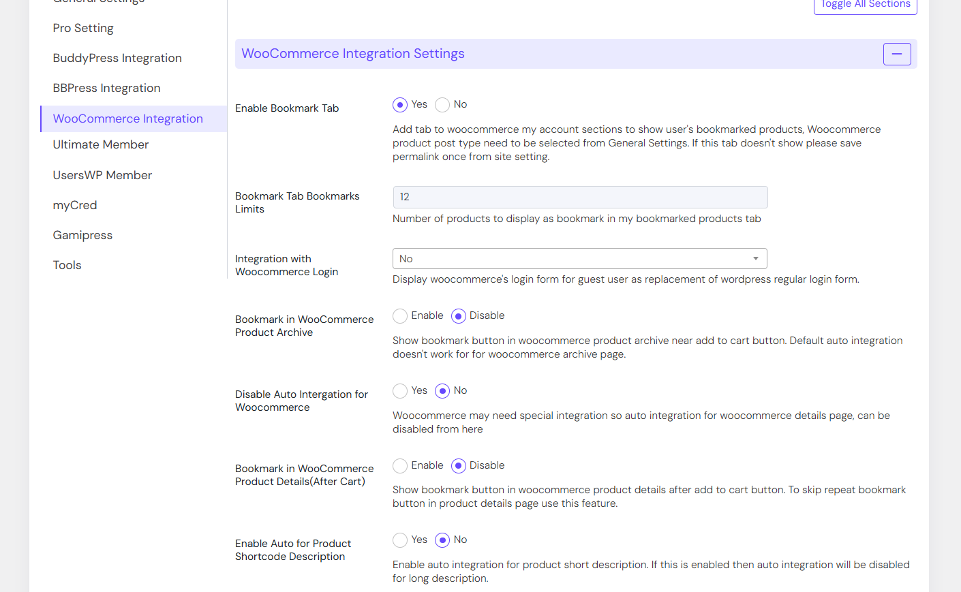
Task: Select No for Product Shortcode Description
Action: [442, 540]
